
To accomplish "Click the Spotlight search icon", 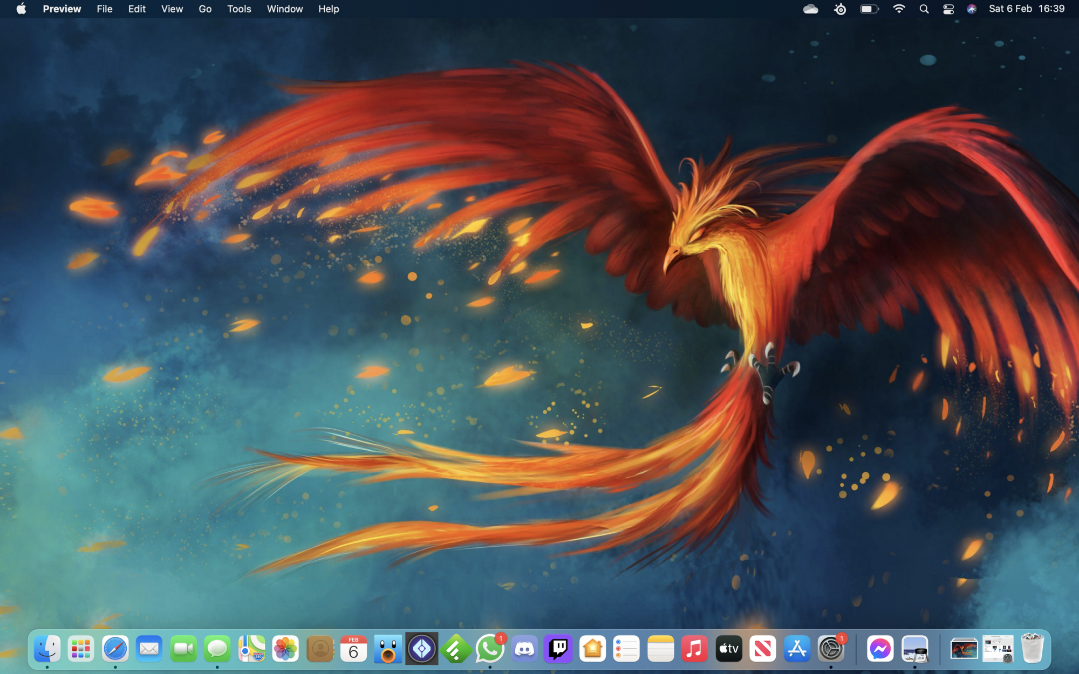I will (x=924, y=9).
